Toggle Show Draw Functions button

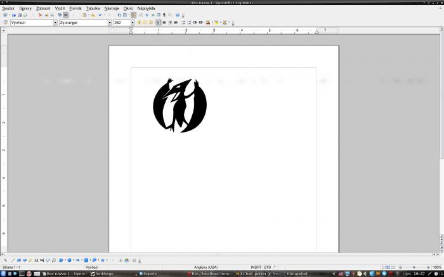point(133,15)
